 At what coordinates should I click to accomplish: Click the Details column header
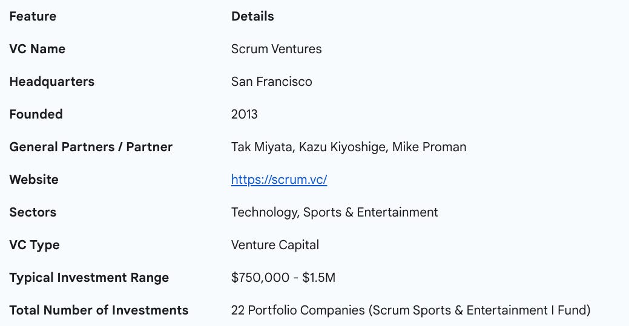click(x=252, y=16)
